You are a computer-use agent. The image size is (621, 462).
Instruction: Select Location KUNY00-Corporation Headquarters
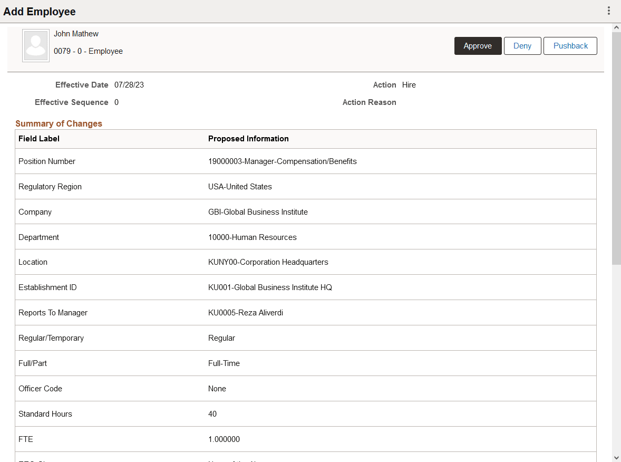[x=267, y=262]
